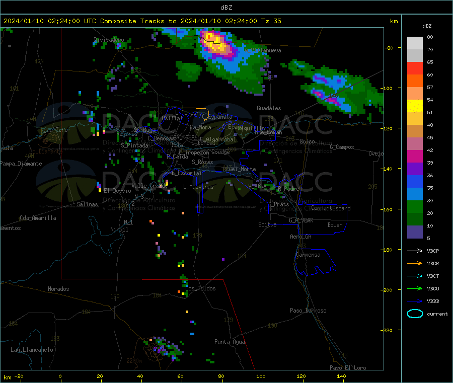
Task: Click the Atuel_Norte map label
Action: click(x=239, y=169)
